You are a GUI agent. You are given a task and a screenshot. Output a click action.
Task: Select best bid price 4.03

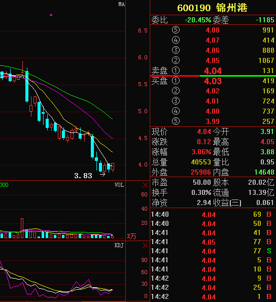click(x=213, y=81)
